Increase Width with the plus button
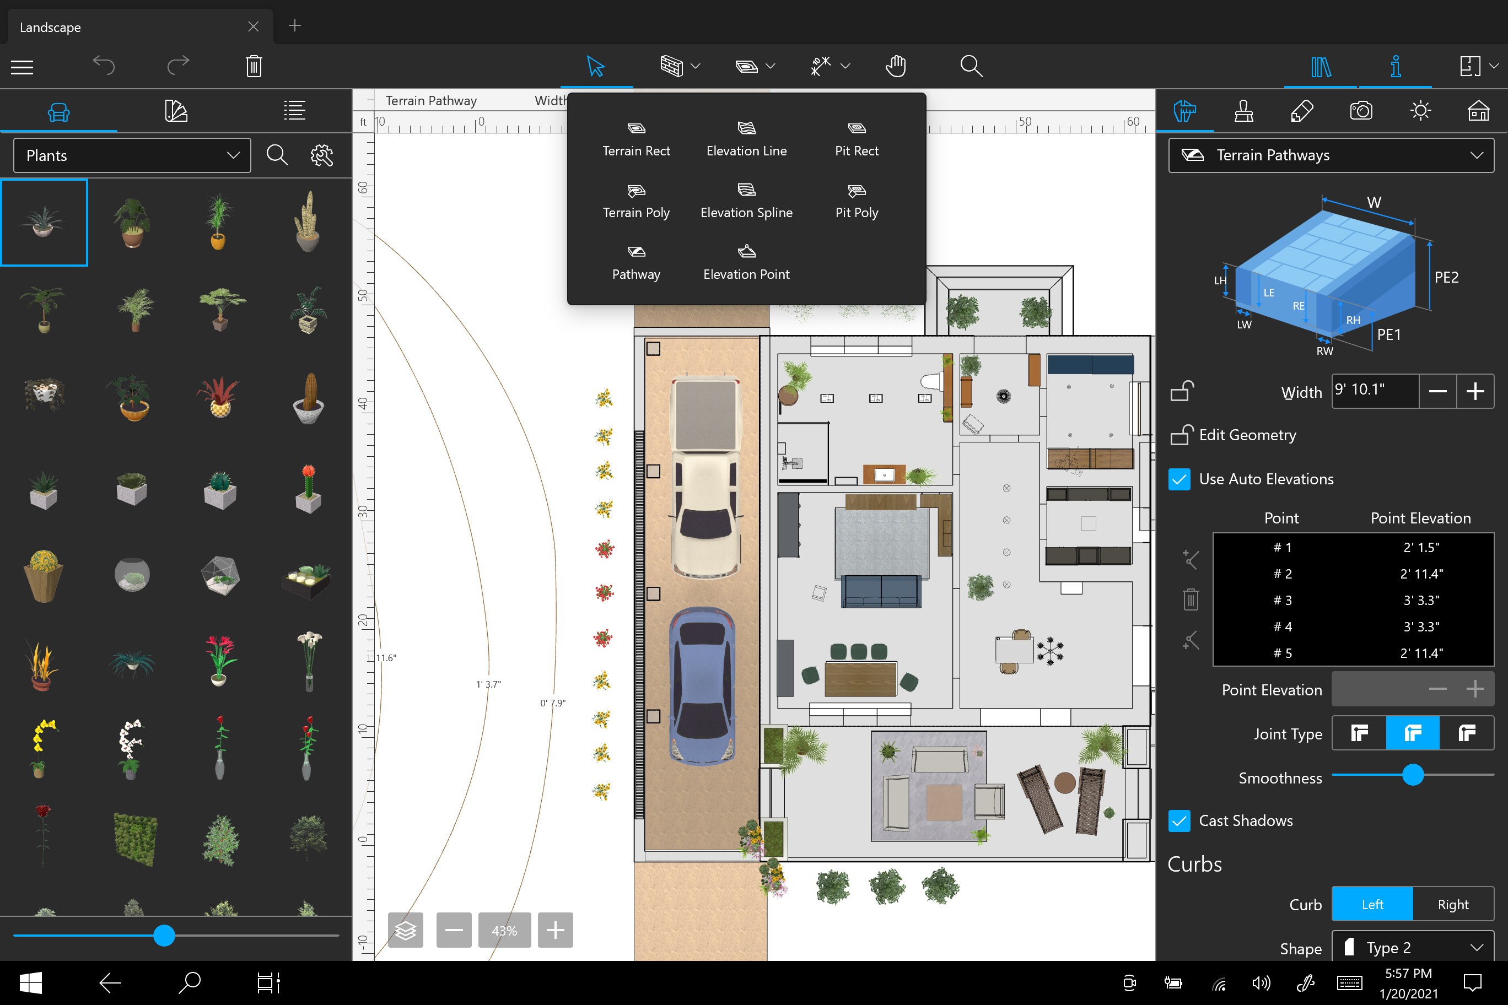 click(1475, 392)
